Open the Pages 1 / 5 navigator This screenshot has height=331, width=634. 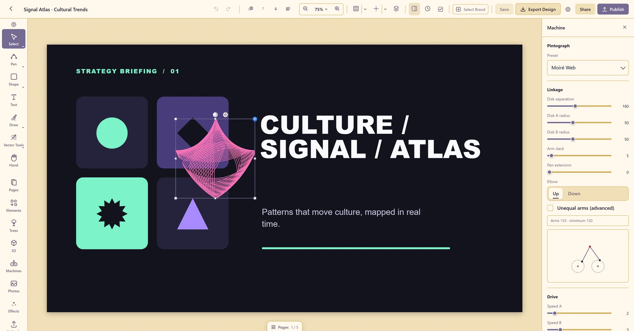[x=285, y=327]
